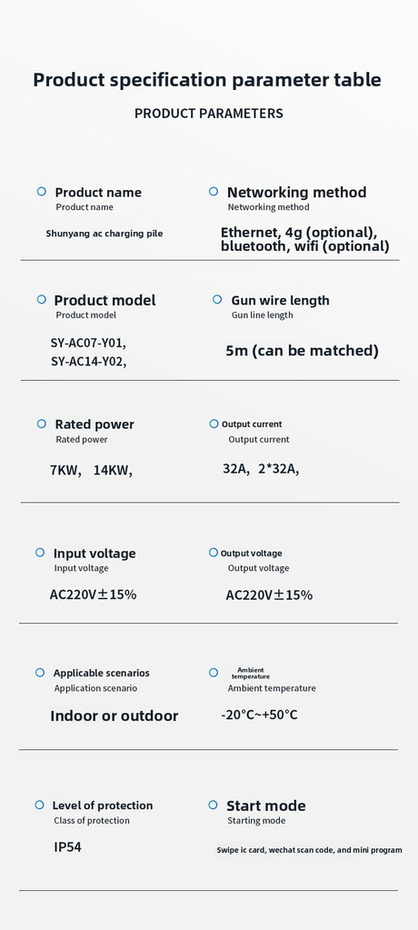Click the circle bullet beside Output voltage
Image resolution: width=418 pixels, height=930 pixels.
(x=214, y=552)
